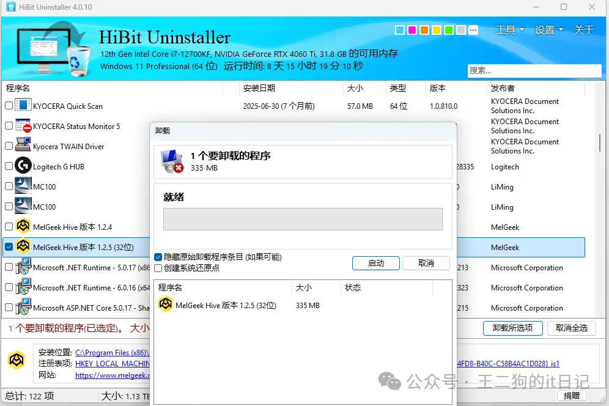Tick the KYOCERA Quick Scan checkbox
The image size is (609, 406).
[9, 105]
